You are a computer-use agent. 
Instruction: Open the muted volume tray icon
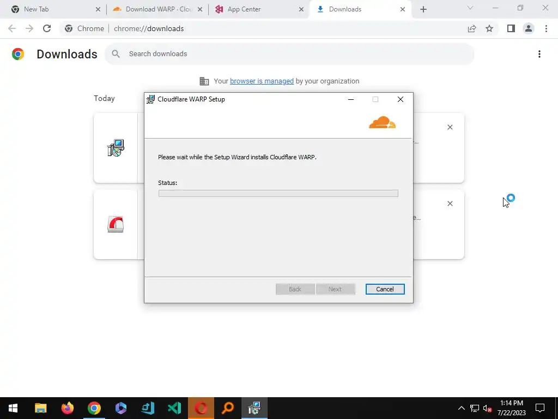pyautogui.click(x=488, y=408)
